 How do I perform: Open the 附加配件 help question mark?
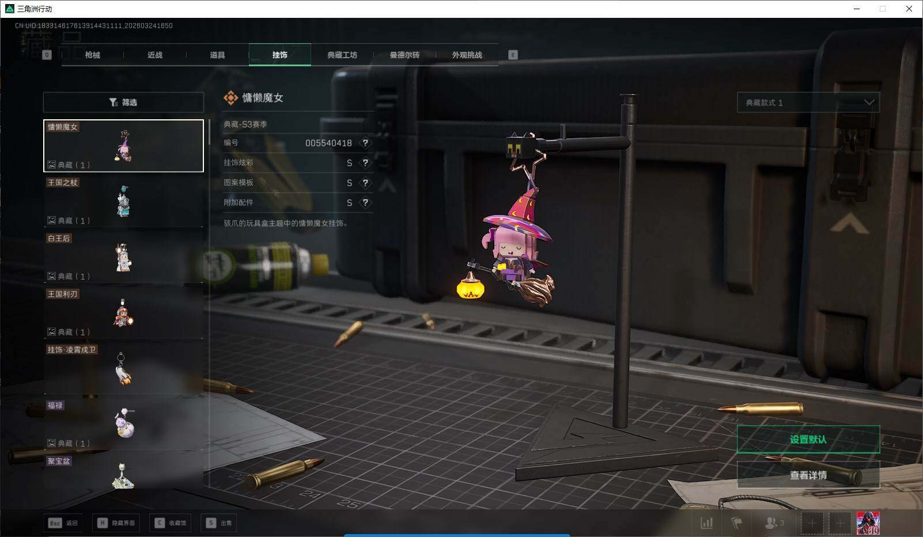(x=365, y=203)
